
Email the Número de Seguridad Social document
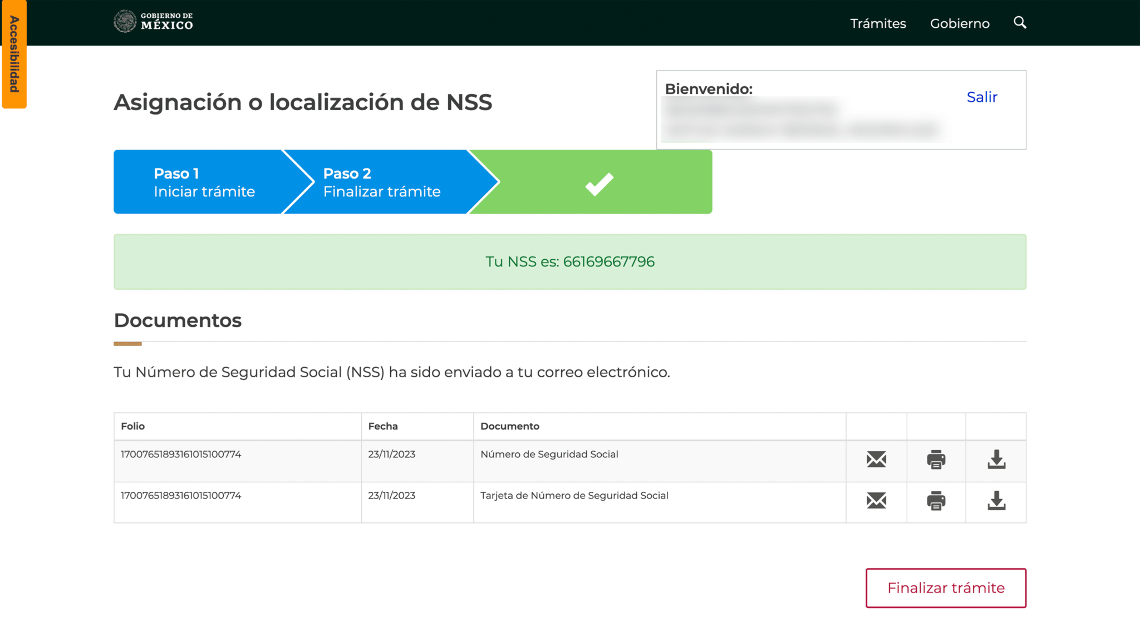[x=876, y=460]
